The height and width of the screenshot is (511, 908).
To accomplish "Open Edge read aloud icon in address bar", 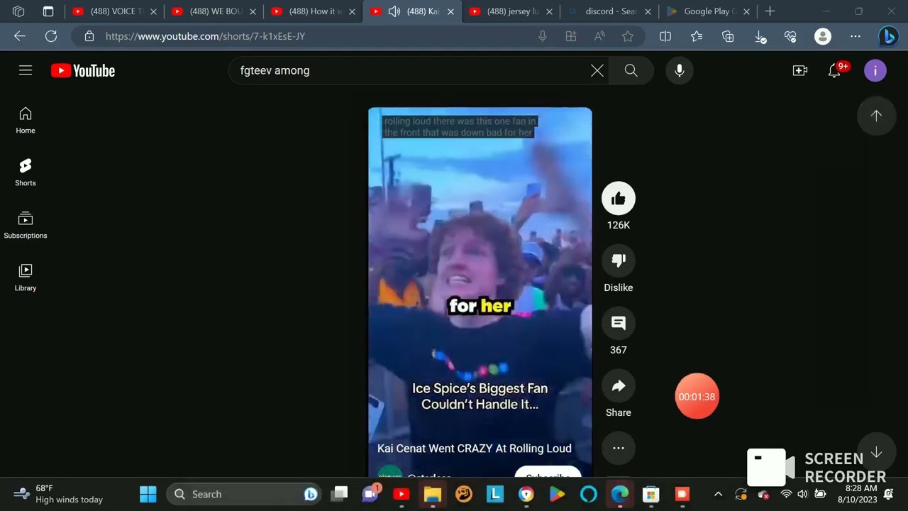I will click(x=599, y=36).
